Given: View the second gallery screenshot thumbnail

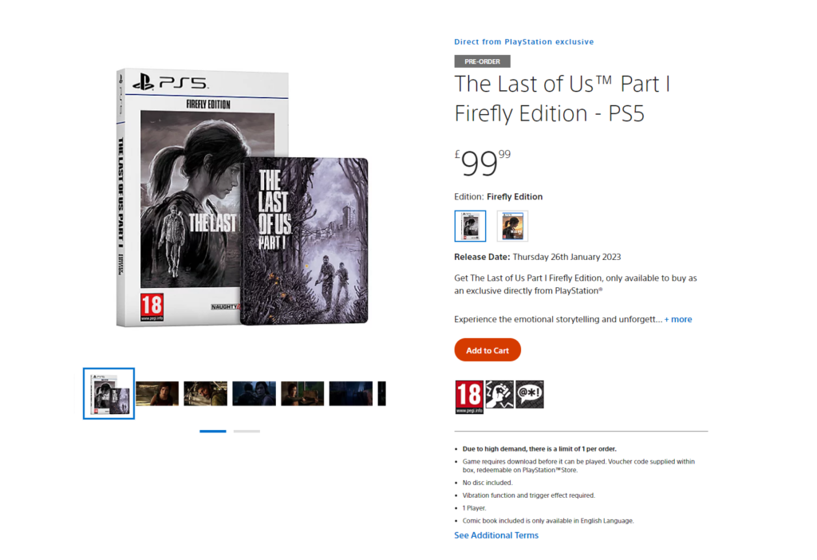Looking at the screenshot, I should point(157,393).
